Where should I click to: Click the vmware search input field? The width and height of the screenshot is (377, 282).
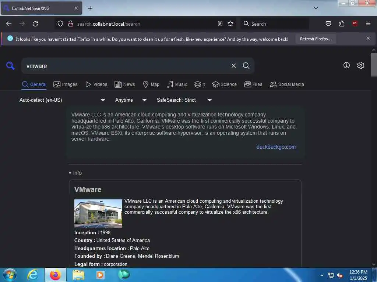point(125,66)
